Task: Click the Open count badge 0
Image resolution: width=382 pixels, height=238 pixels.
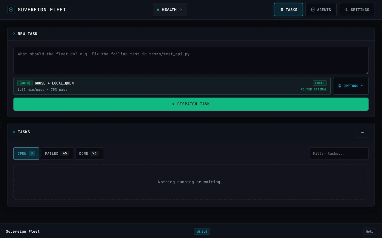Action: click(32, 154)
